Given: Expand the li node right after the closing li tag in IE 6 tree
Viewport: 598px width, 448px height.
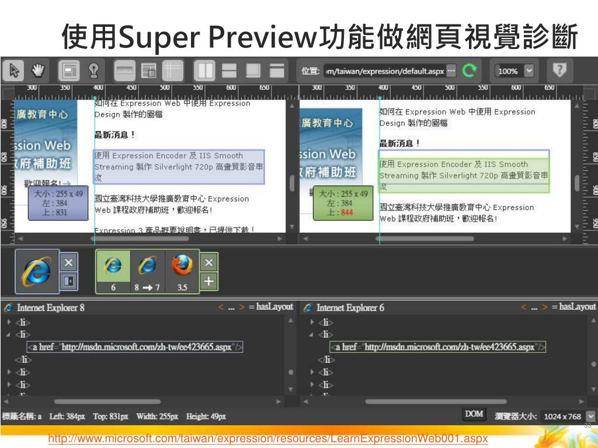Looking at the screenshot, I should pos(312,372).
